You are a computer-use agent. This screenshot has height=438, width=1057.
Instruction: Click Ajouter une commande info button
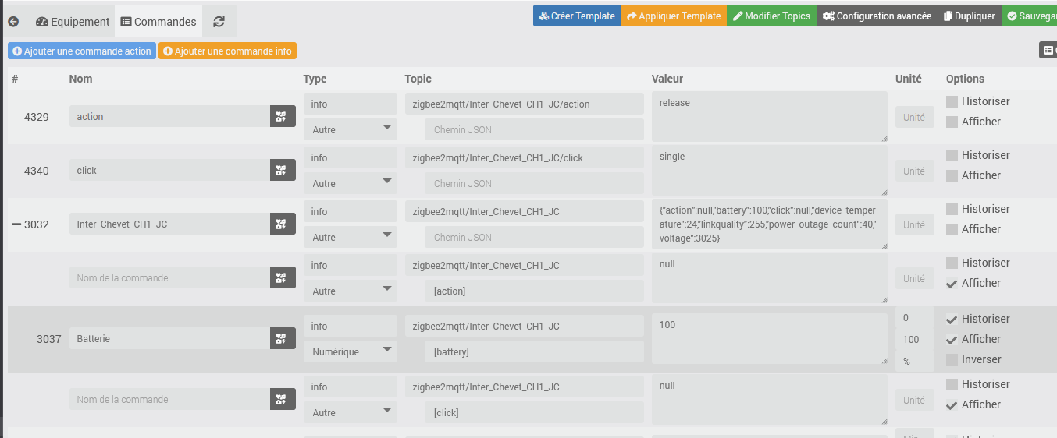tap(227, 51)
